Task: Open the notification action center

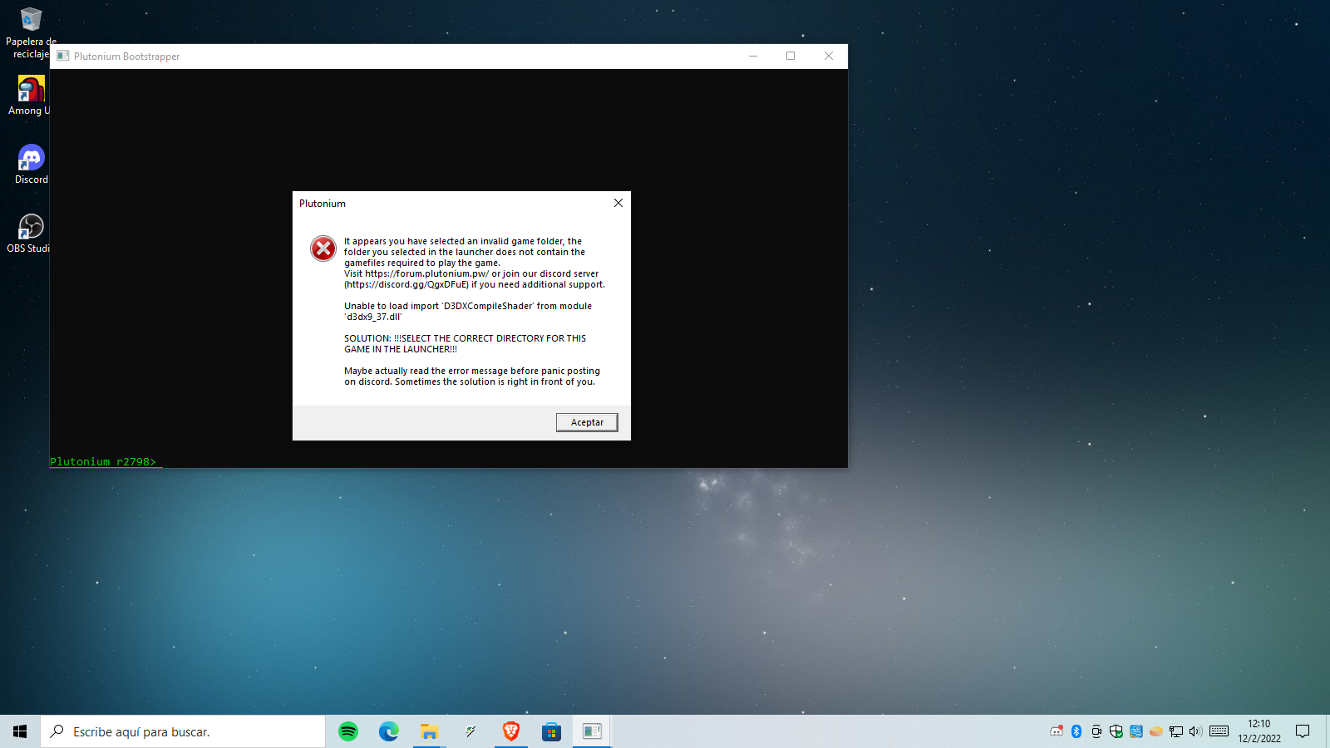Action: click(x=1303, y=731)
